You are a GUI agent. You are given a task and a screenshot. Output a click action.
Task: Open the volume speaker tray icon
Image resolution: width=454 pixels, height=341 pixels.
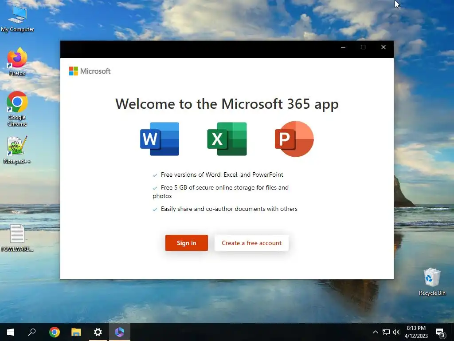396,332
